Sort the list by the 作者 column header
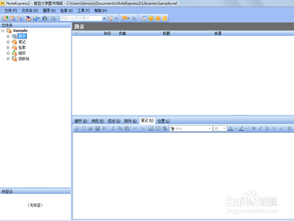294x221 pixels. 138,33
